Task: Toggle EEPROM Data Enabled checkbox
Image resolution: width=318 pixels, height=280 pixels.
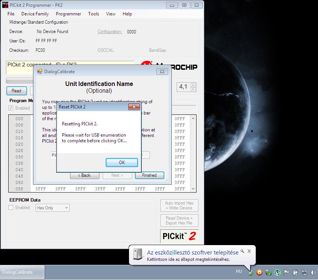Action: (11, 208)
